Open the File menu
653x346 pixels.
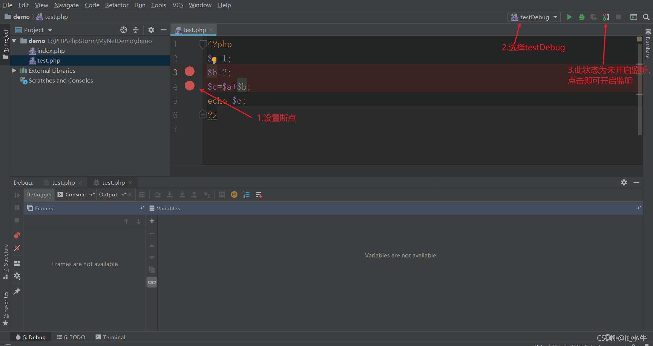coord(8,5)
